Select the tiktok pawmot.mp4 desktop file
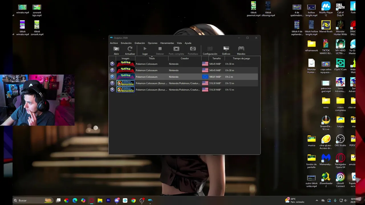365x205 pixels. tap(254, 9)
